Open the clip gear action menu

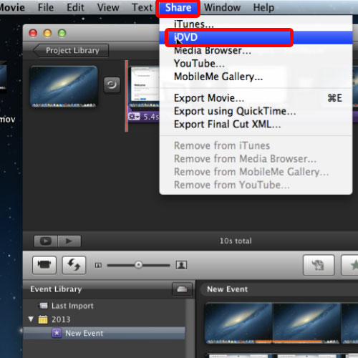click(x=134, y=117)
